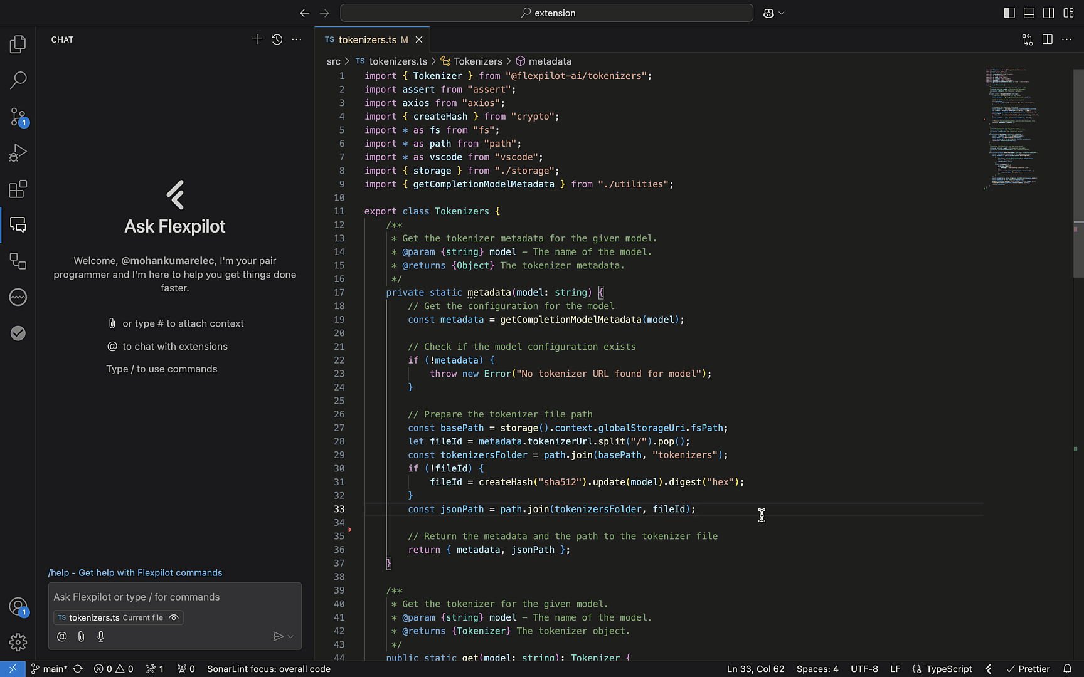The height and width of the screenshot is (677, 1084).
Task: Open chat history with the clock icon
Action: tap(277, 39)
